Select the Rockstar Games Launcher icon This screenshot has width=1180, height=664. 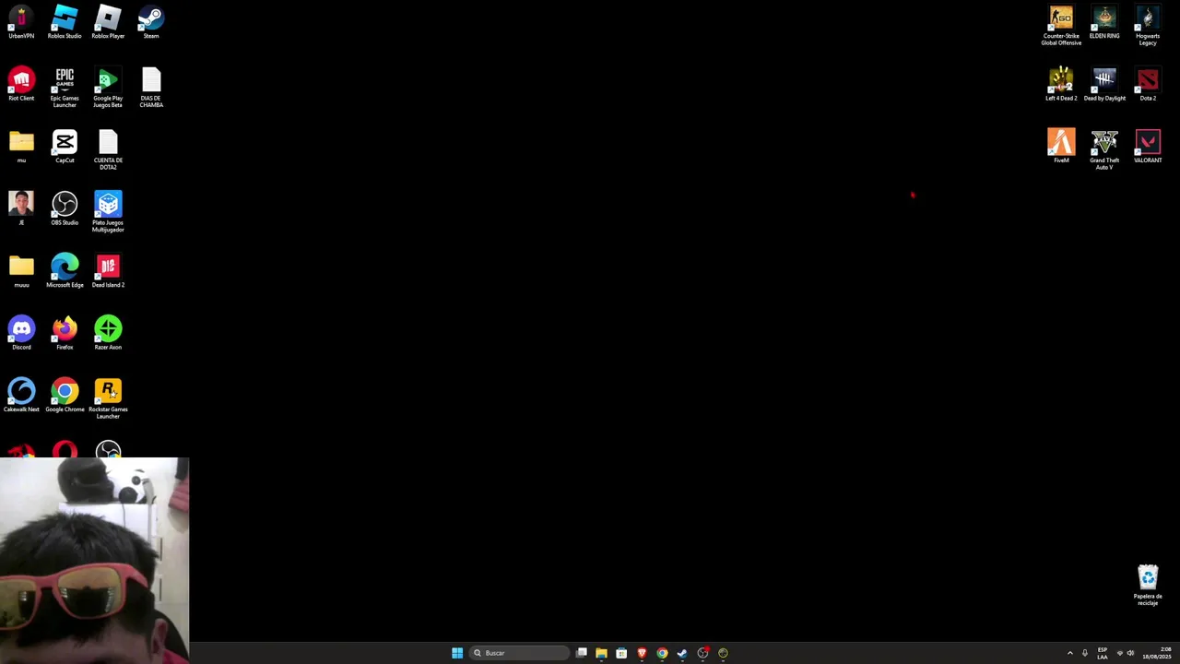click(x=108, y=398)
